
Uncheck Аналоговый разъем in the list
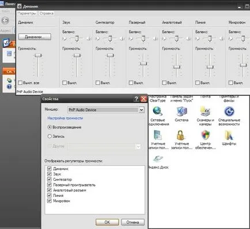50,190
